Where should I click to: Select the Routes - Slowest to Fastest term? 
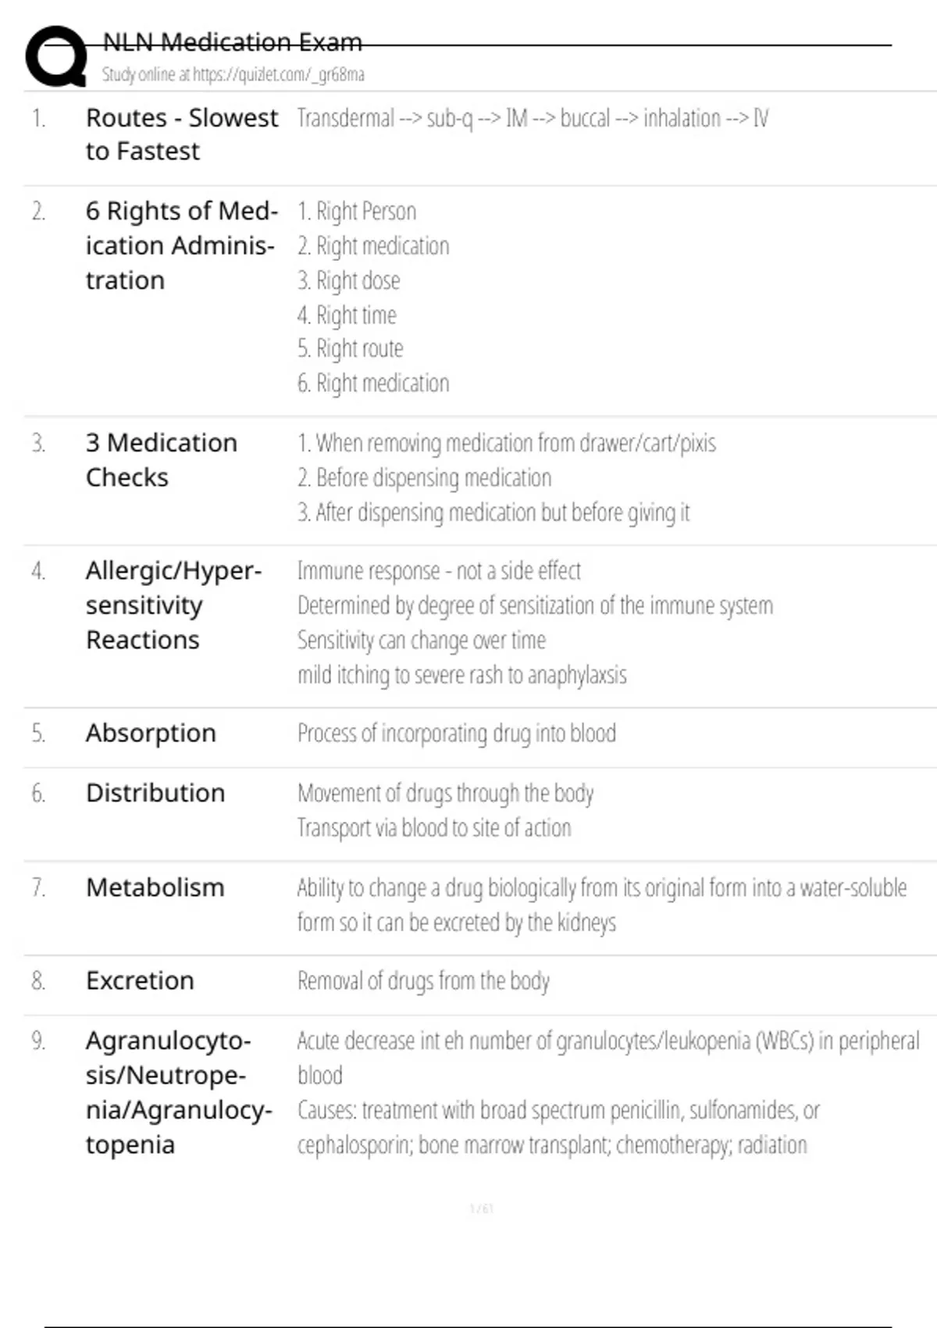pos(181,134)
